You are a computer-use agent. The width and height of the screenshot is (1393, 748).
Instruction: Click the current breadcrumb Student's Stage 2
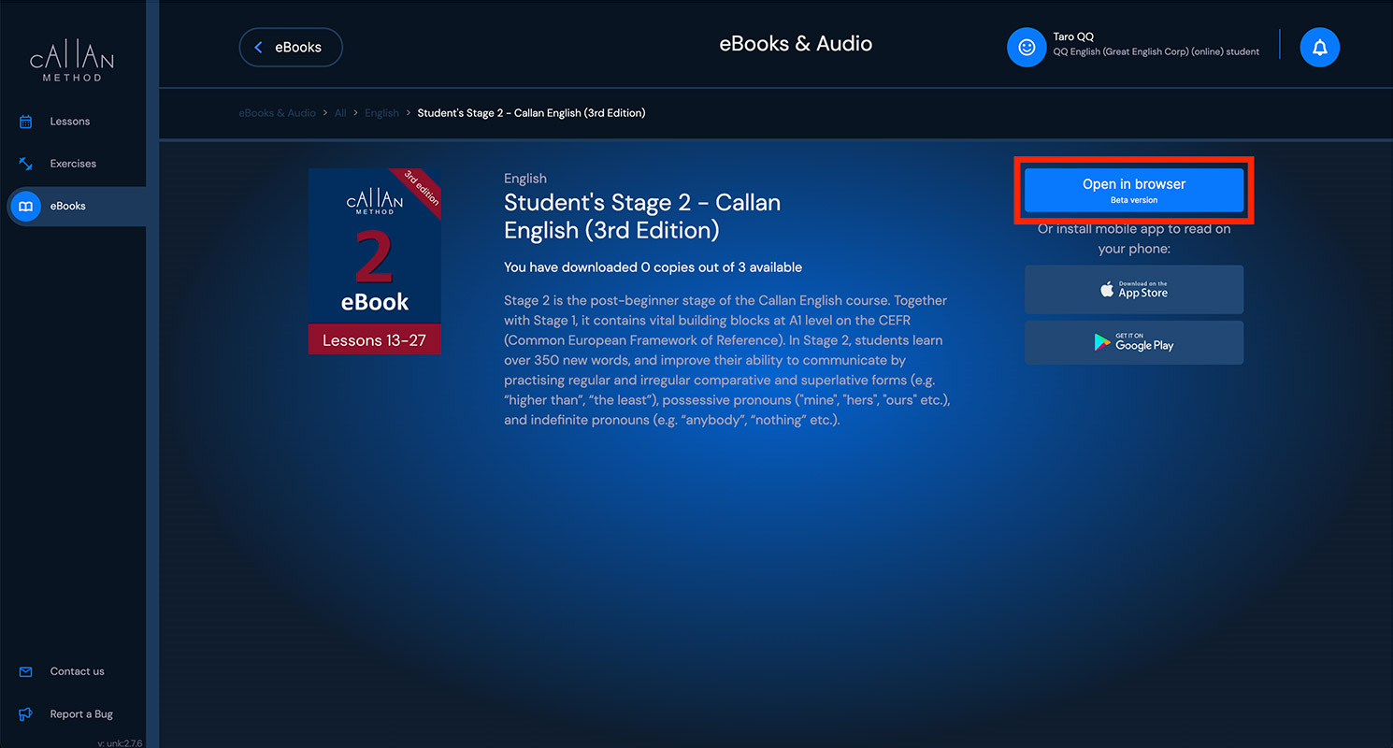(531, 113)
